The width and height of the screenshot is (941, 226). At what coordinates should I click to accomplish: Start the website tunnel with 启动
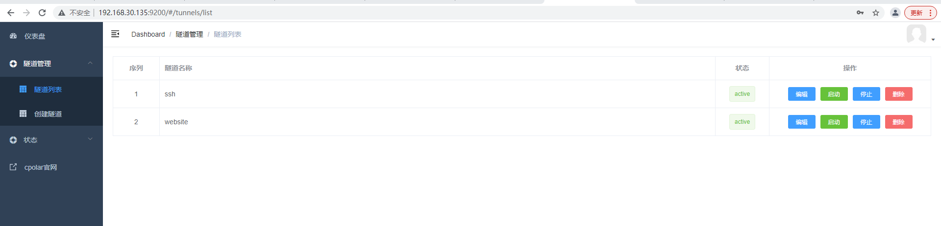[x=834, y=122]
